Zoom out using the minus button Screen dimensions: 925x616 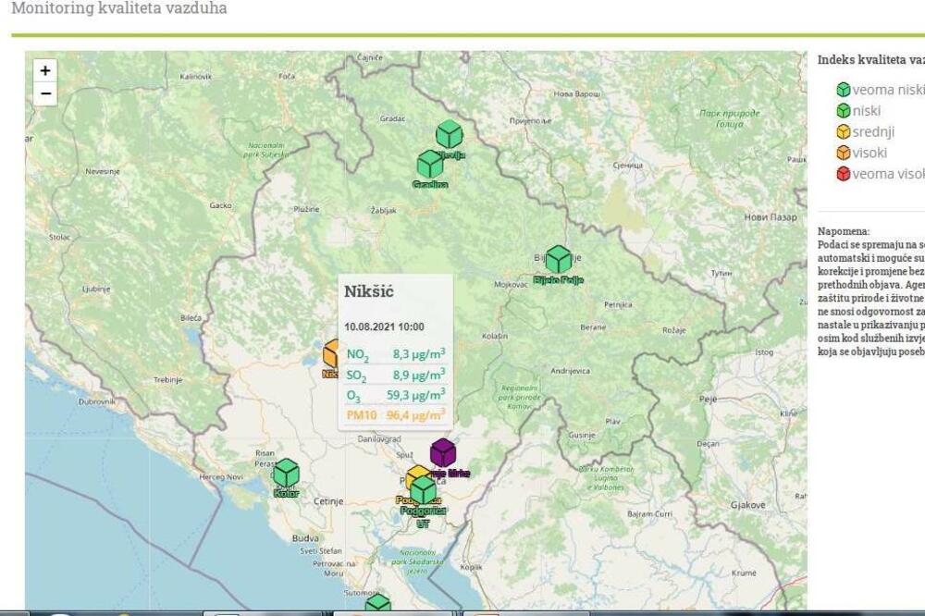[44, 92]
